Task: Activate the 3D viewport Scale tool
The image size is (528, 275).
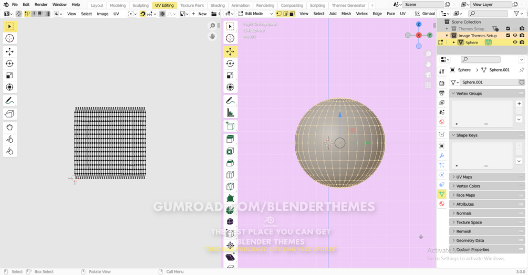Action: 230,75
